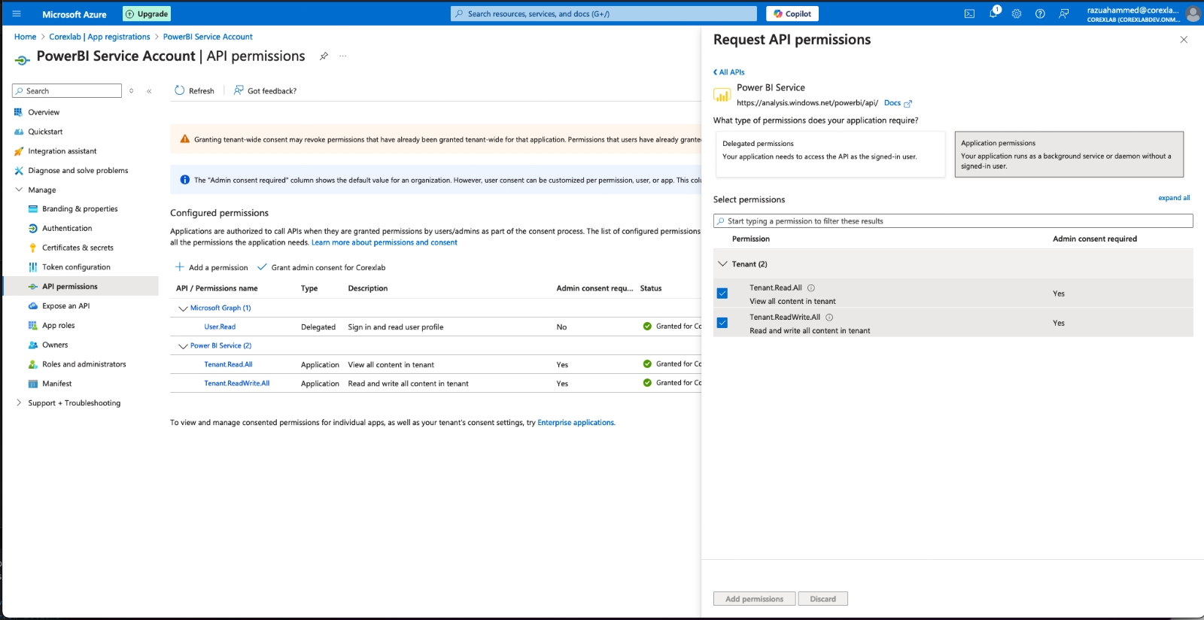Click the account avatar picture

[x=1193, y=14]
